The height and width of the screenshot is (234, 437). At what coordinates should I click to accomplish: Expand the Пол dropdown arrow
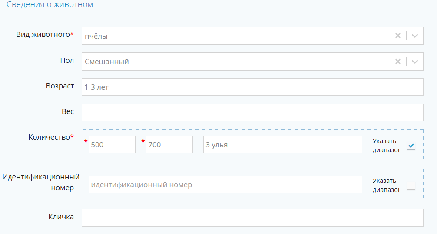coord(414,62)
